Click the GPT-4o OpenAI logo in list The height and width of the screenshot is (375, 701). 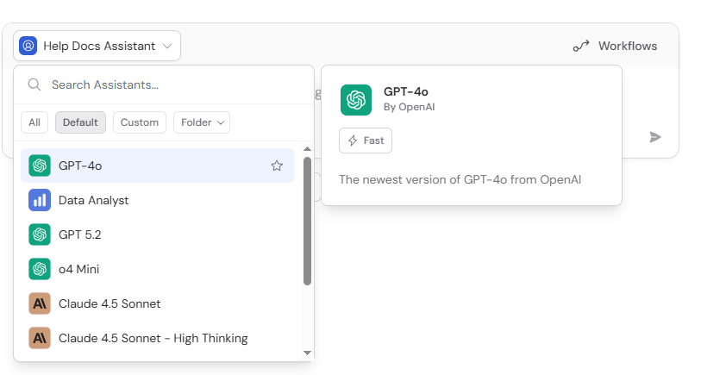40,166
